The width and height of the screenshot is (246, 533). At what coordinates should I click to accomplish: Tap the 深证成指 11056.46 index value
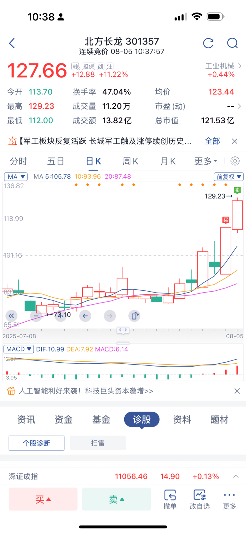[131, 476]
